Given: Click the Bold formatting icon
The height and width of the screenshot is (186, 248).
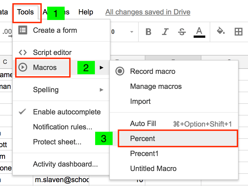Looking at the screenshot, I should 148,32.
